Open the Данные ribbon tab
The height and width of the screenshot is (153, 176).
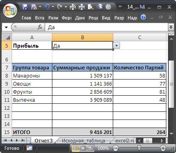(x=80, y=18)
